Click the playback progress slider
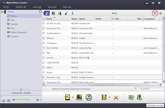Screen dimensions: 165x108 coord(21,96)
